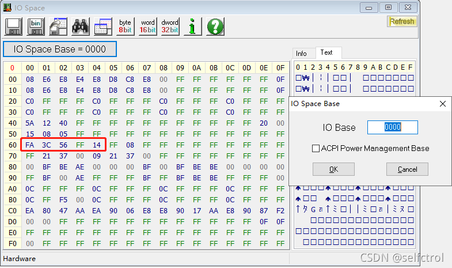This screenshot has width=452, height=268.
Task: Select cell F2 in row C0
Action: tap(280, 210)
